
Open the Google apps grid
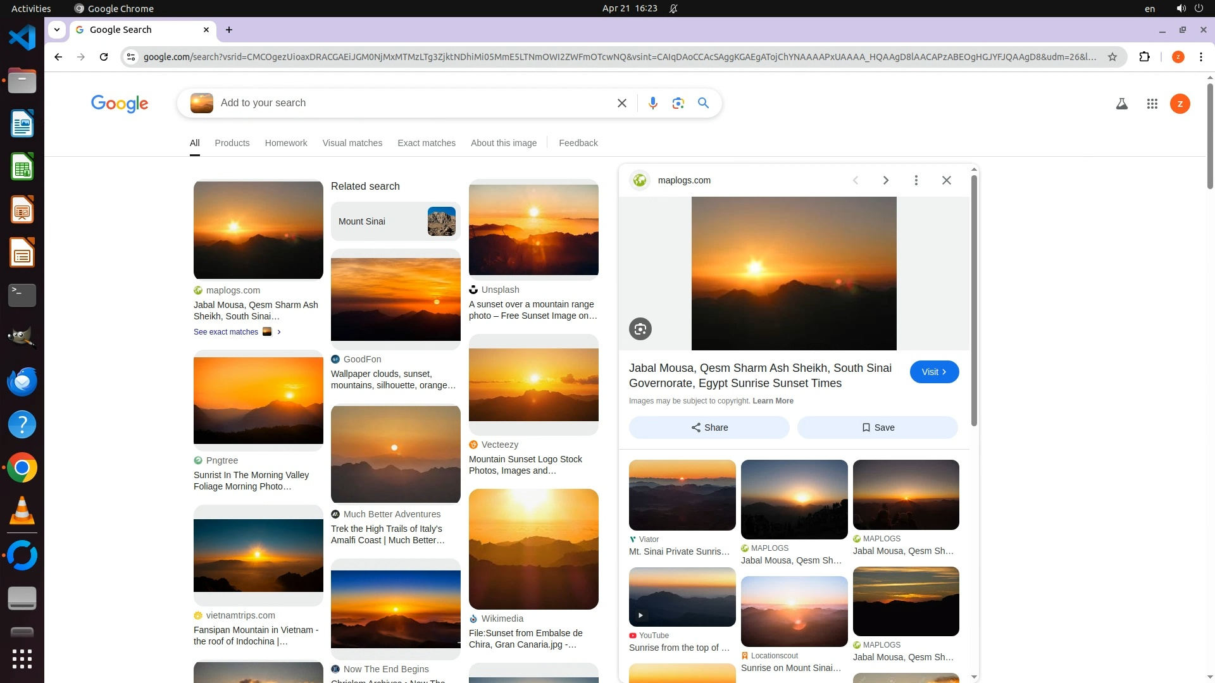click(1152, 104)
